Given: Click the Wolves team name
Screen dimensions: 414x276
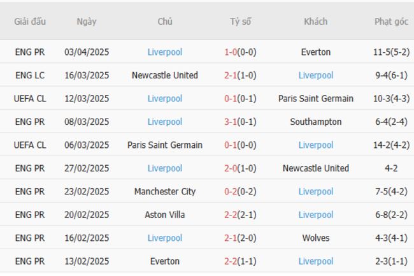Looking at the screenshot, I should [x=316, y=238].
